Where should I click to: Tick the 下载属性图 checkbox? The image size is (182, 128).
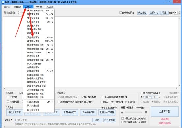[8, 102]
